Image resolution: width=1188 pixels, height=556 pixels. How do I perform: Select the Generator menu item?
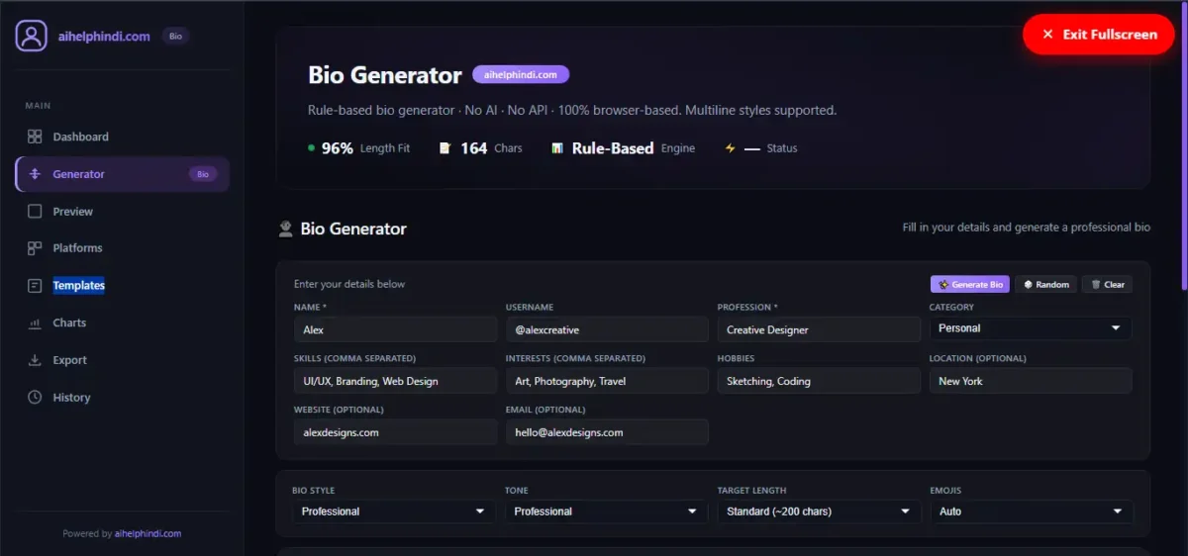point(122,174)
